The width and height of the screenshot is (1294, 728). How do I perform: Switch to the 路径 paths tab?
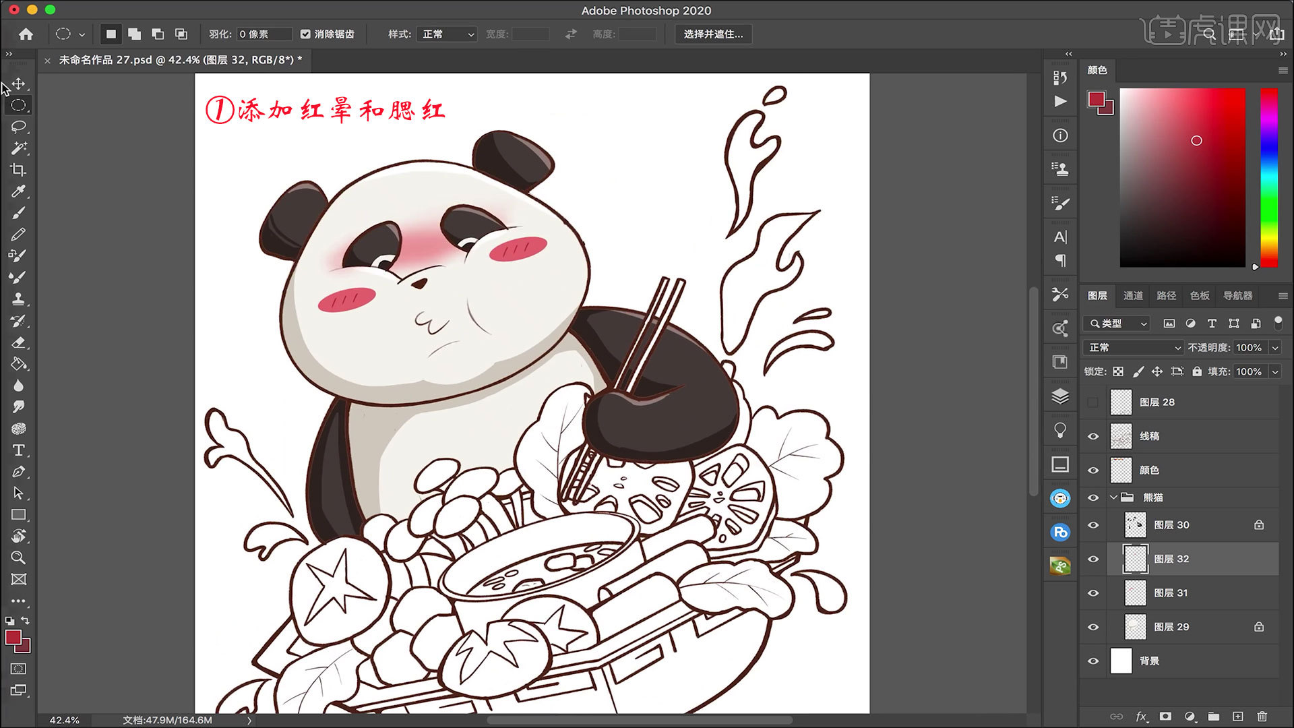(1166, 295)
